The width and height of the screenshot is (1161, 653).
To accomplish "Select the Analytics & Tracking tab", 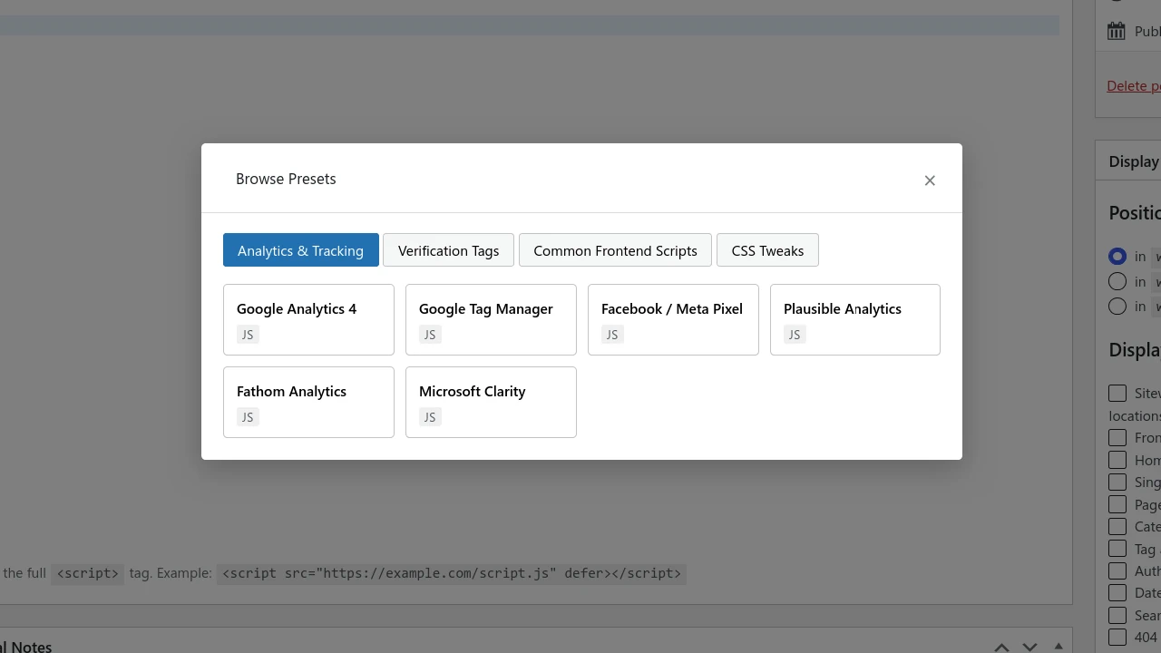I will click(x=300, y=250).
